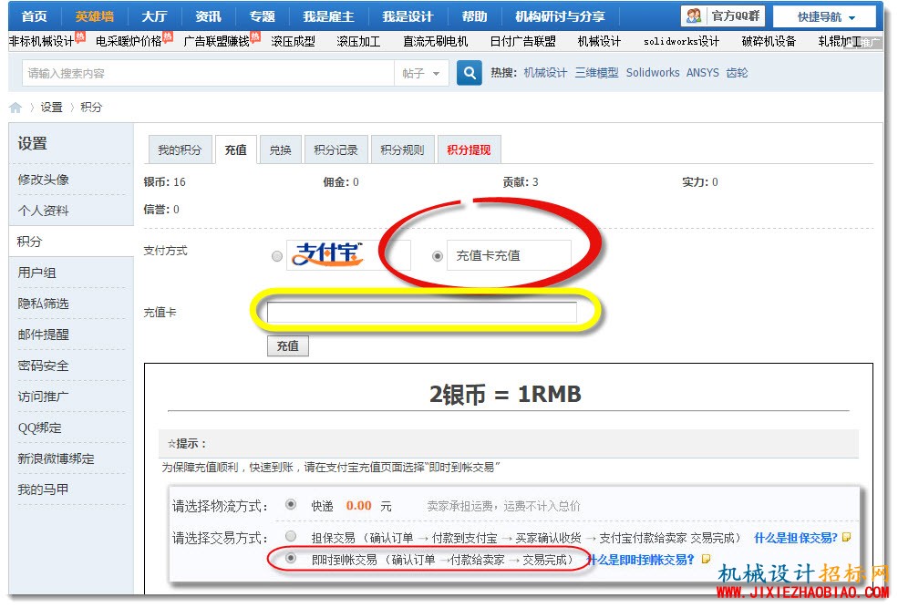Click note icon beside 什么是即时到帐交易 link
The width and height of the screenshot is (898, 608).
click(x=706, y=559)
